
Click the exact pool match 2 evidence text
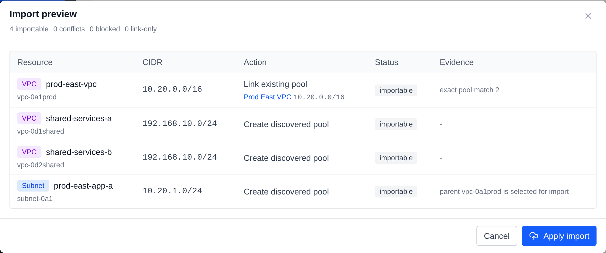click(469, 90)
